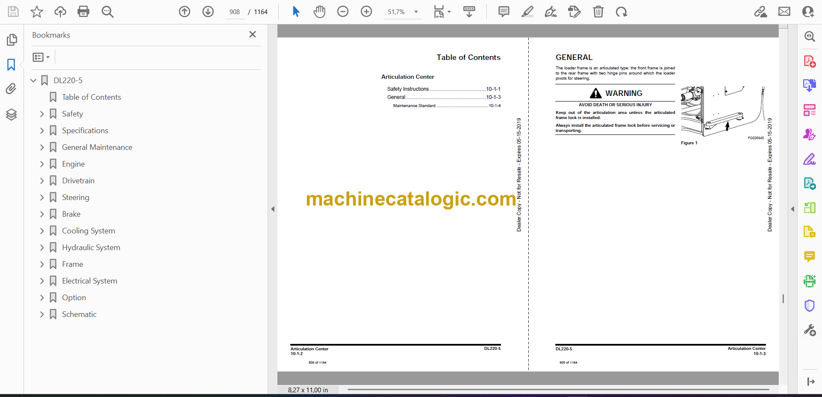Add document to favorites star icon
The image size is (822, 397).
pyautogui.click(x=37, y=12)
